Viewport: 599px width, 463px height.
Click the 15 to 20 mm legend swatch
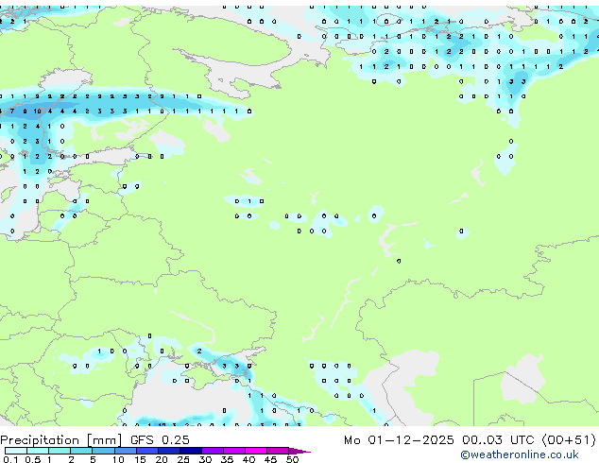point(146,451)
